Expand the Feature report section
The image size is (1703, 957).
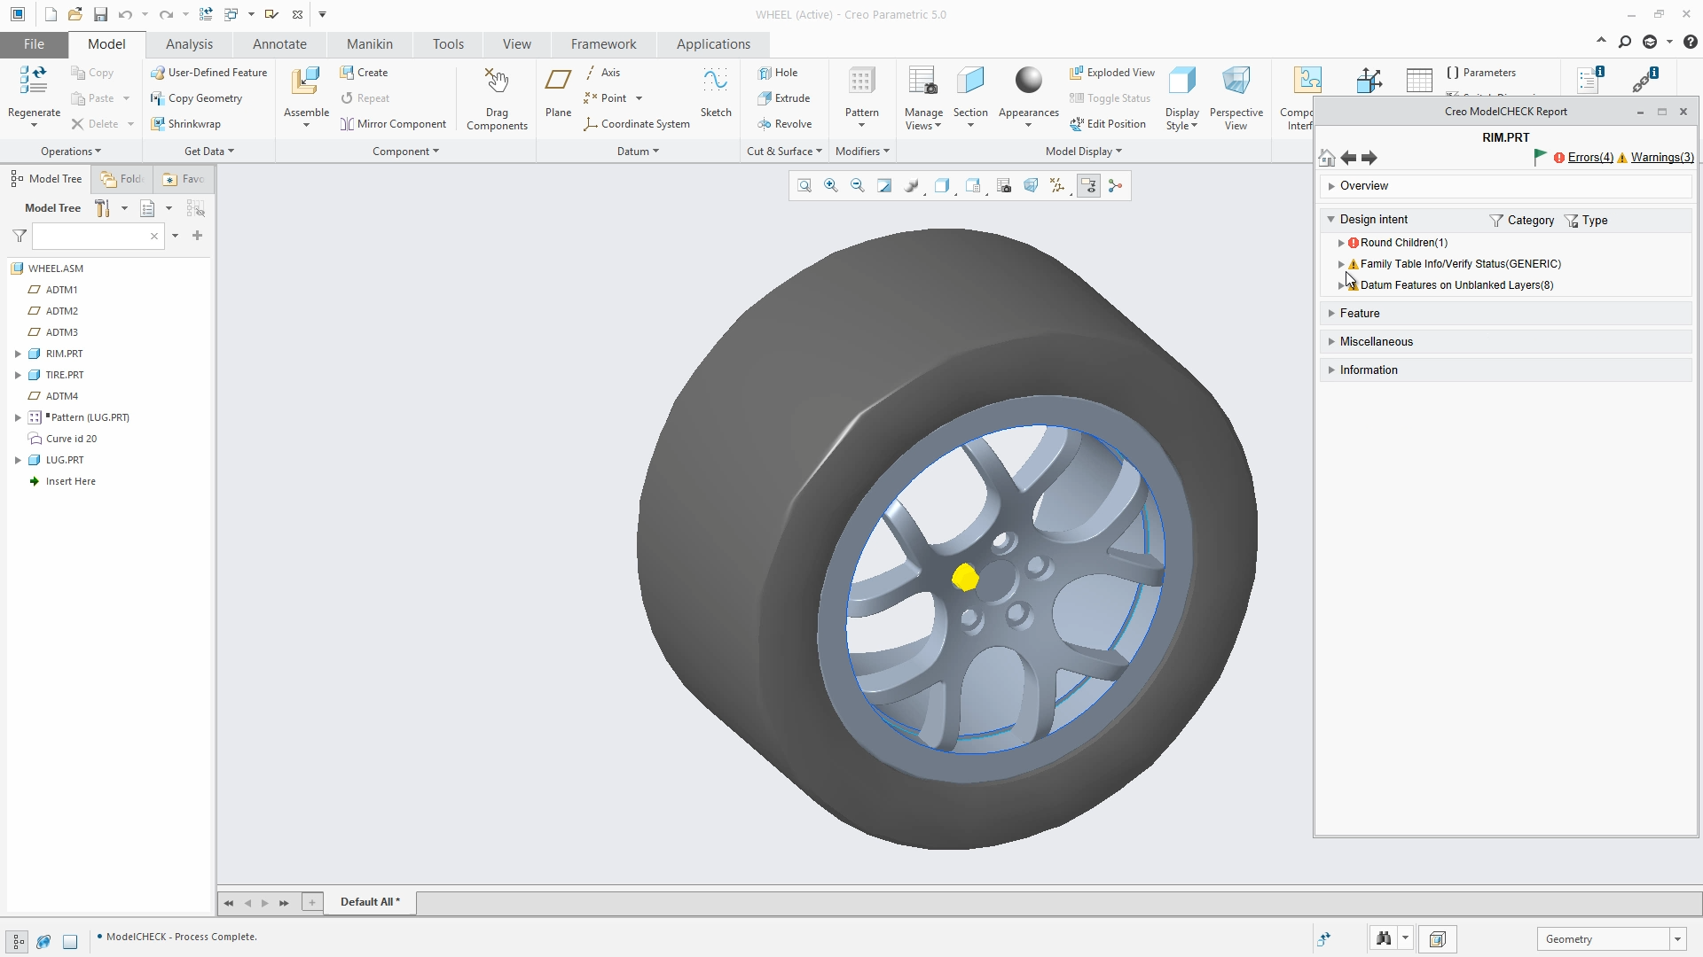1331,314
